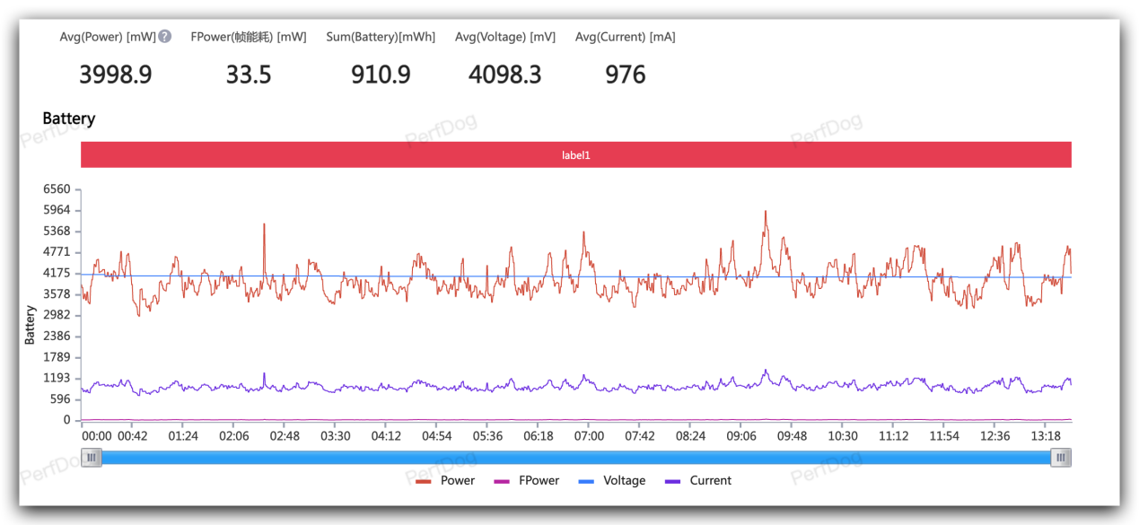
Task: Click the help icon beside Avg(Power) [mW]
Action: coord(164,37)
